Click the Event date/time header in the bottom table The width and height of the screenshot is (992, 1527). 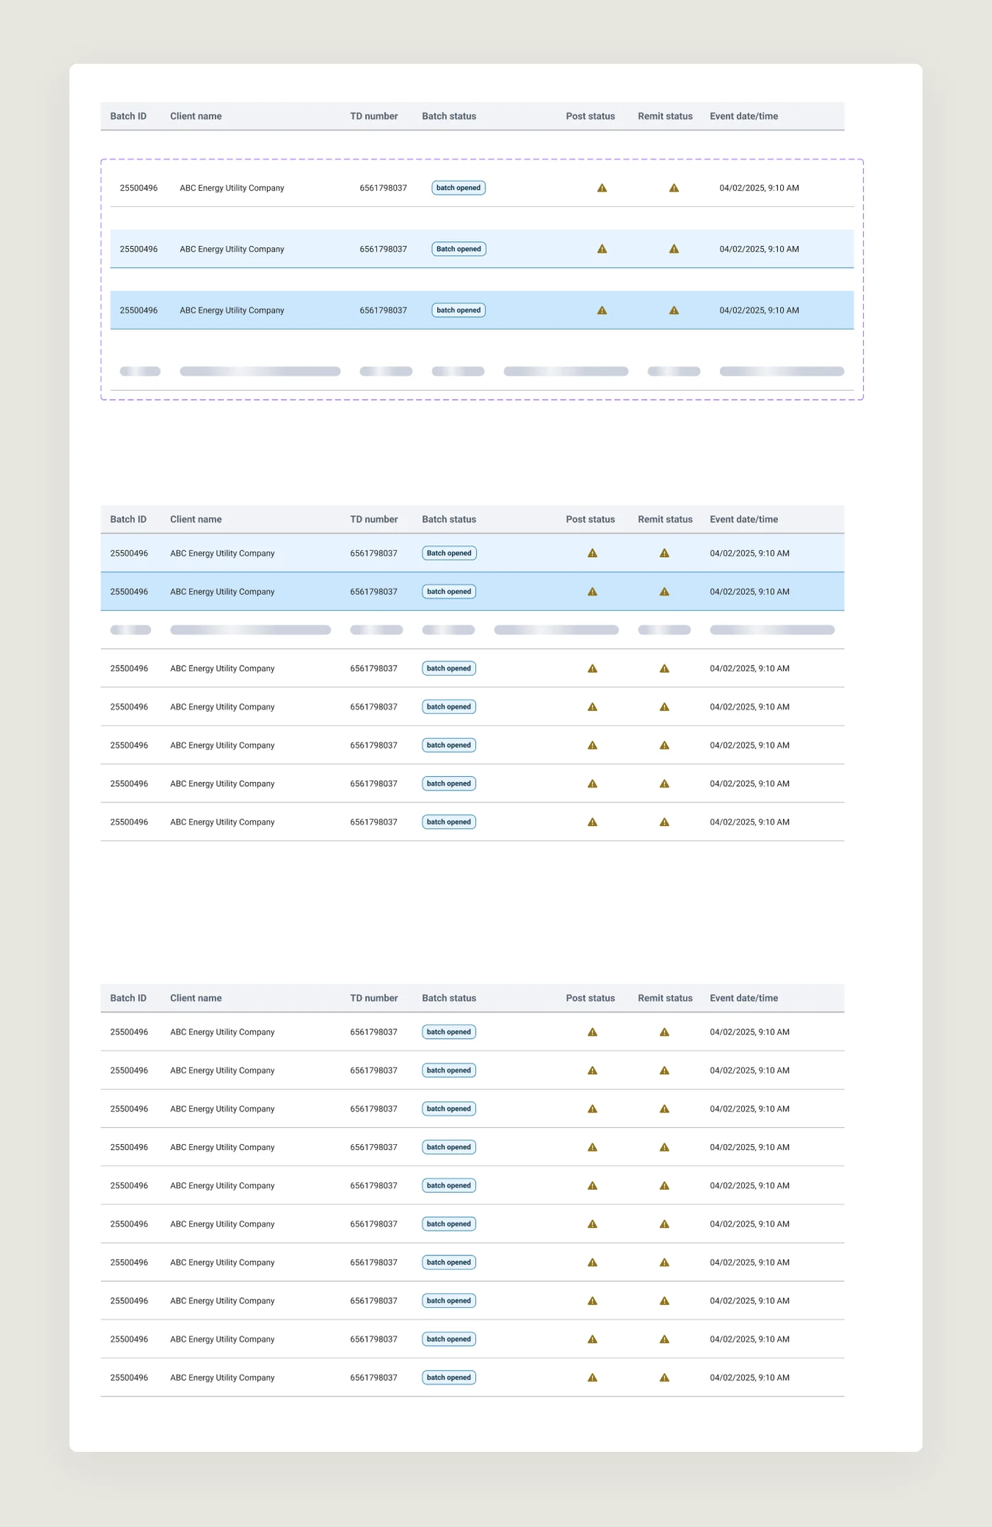(744, 998)
